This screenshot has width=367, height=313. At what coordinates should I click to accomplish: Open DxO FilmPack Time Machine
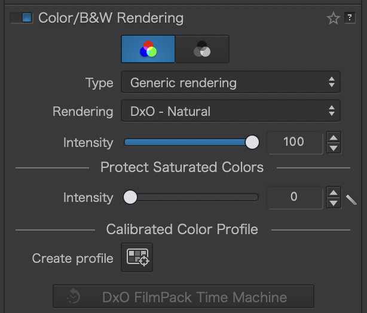tap(183, 297)
